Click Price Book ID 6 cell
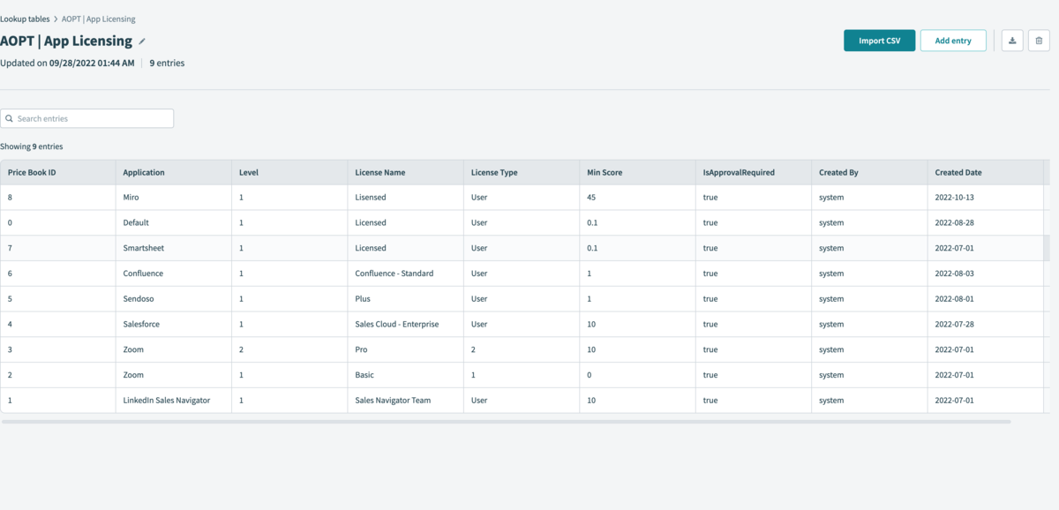Screen dimensions: 1059x510 [x=57, y=274]
